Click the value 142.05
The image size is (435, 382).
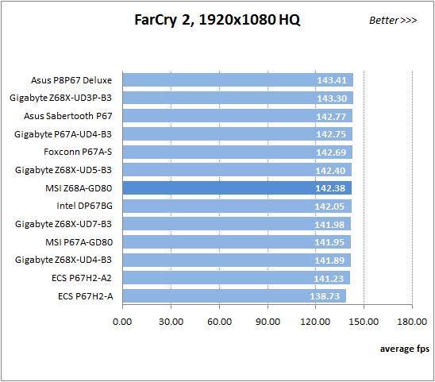pyautogui.click(x=329, y=206)
